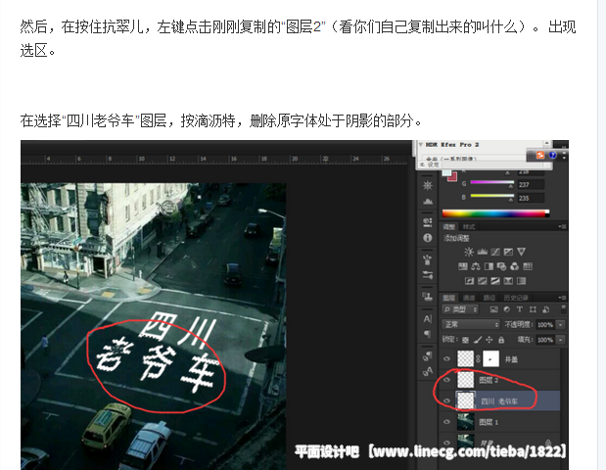
Task: Switch to the 路径 paths tab
Action: (489, 298)
